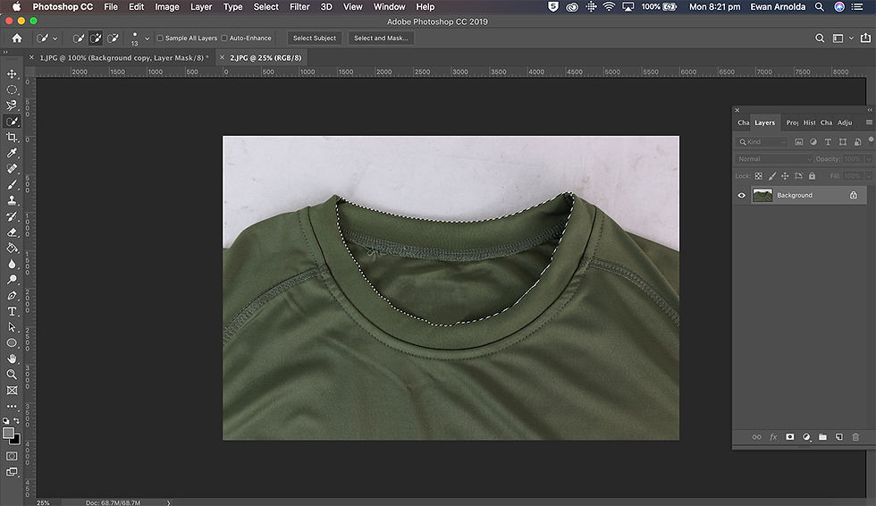This screenshot has height=506, width=876.
Task: Open the layer fx styles button
Action: [773, 437]
